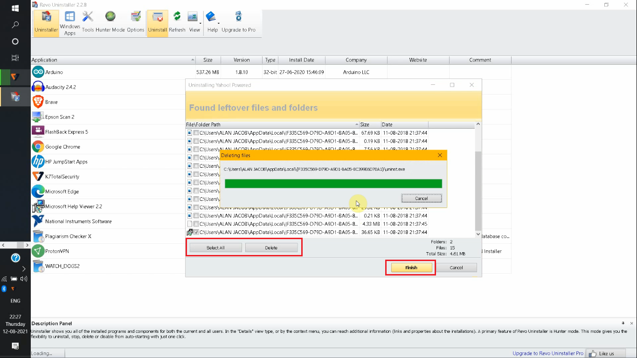This screenshot has width=637, height=358.
Task: Select the Uninstaller toolbar icon
Action: point(46,23)
